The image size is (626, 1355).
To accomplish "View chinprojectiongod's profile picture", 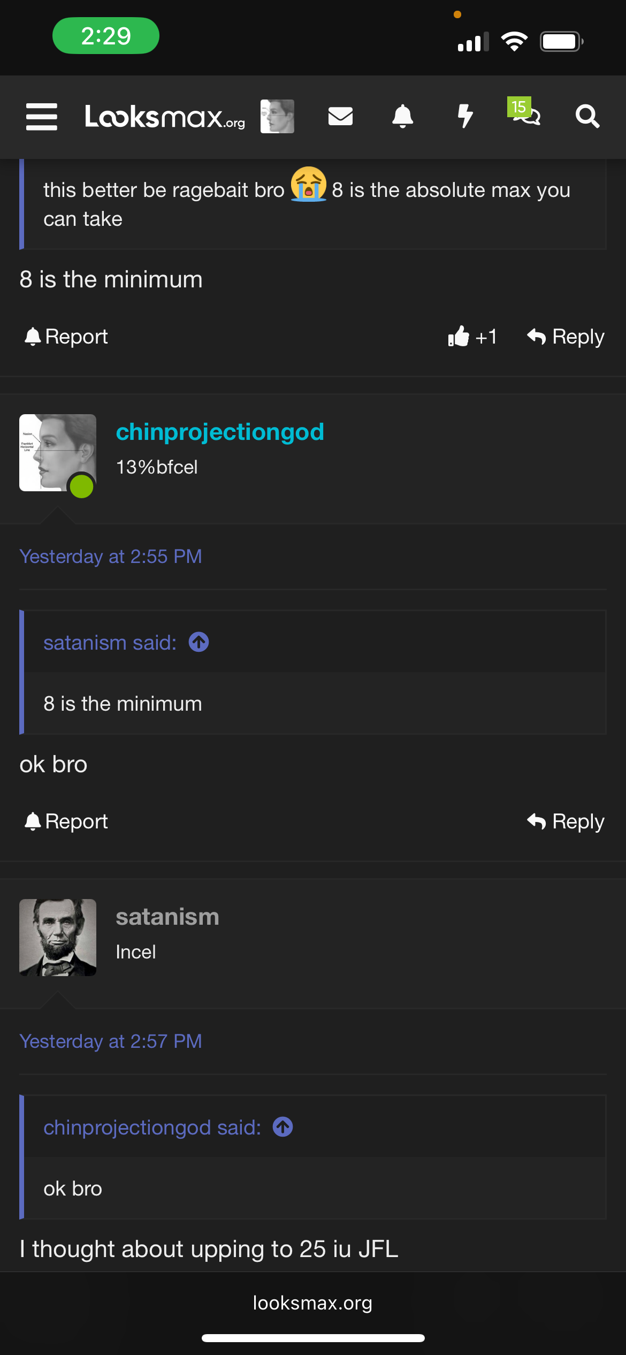I will pyautogui.click(x=58, y=453).
